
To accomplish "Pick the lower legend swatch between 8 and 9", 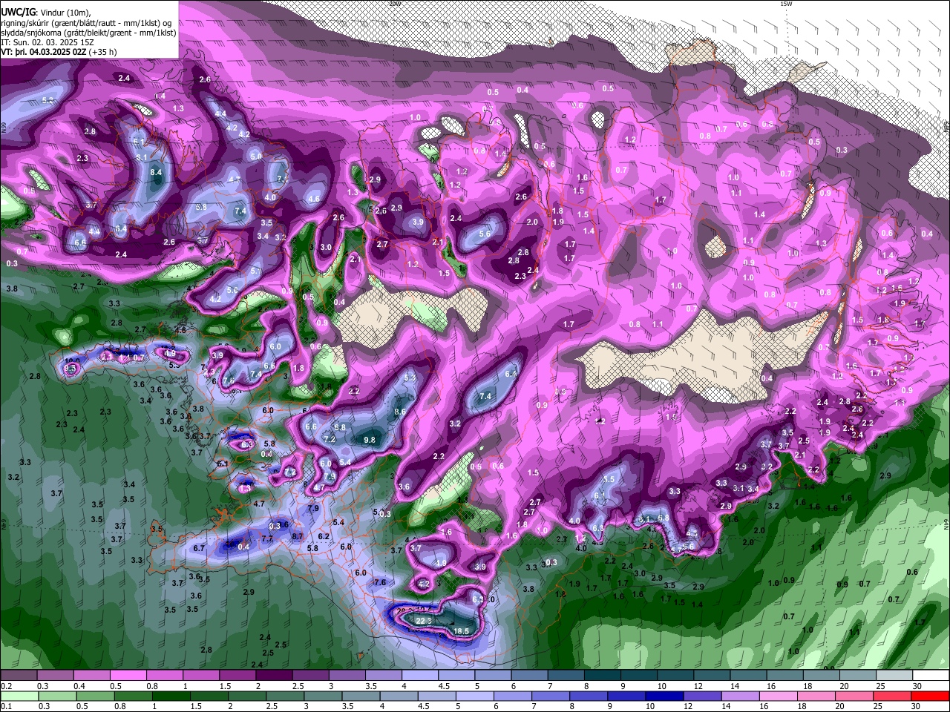I will (588, 696).
